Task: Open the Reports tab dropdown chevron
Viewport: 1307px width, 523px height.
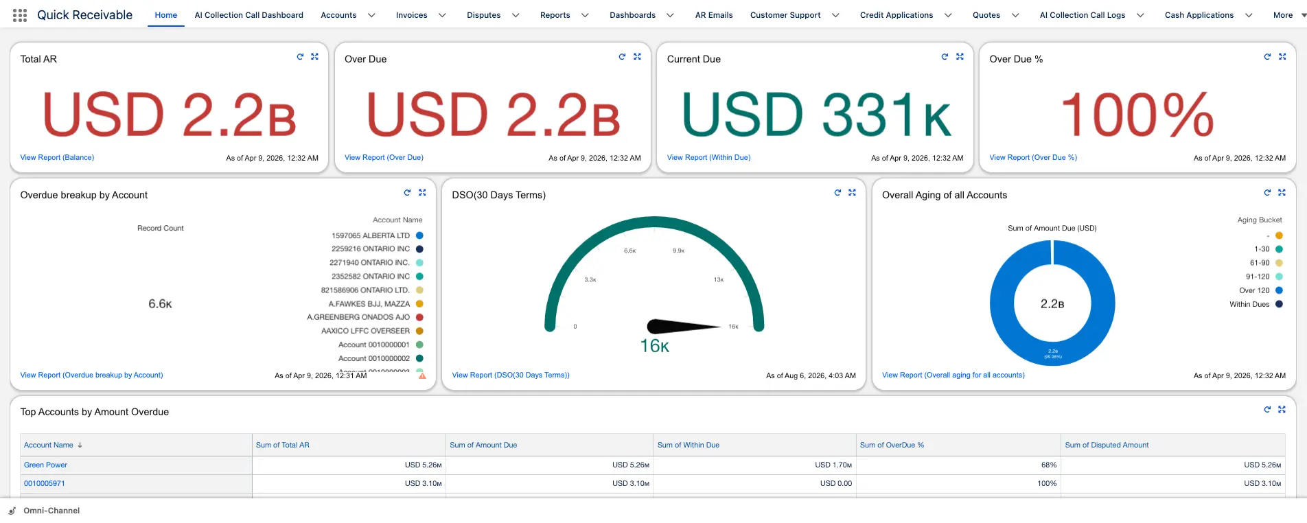Action: (585, 15)
